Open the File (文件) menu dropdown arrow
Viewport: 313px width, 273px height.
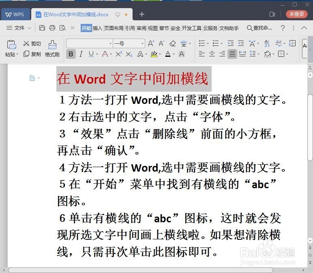[29, 28]
